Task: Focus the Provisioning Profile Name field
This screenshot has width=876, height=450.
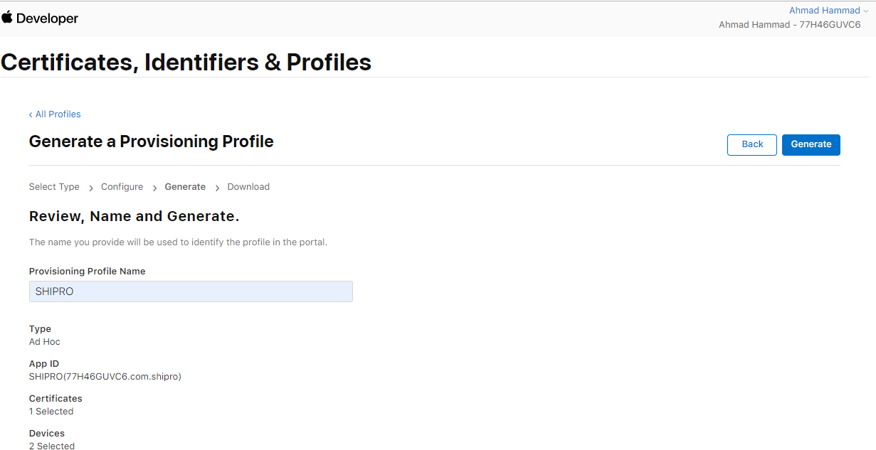Action: [x=191, y=291]
